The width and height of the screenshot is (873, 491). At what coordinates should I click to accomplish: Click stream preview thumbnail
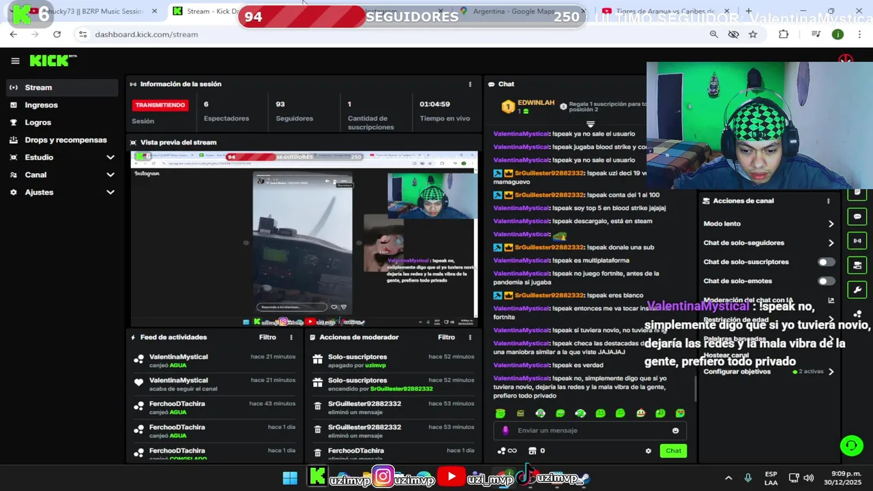click(304, 239)
